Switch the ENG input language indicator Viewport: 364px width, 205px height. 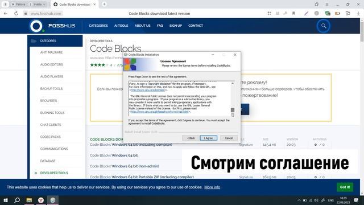point(331,200)
